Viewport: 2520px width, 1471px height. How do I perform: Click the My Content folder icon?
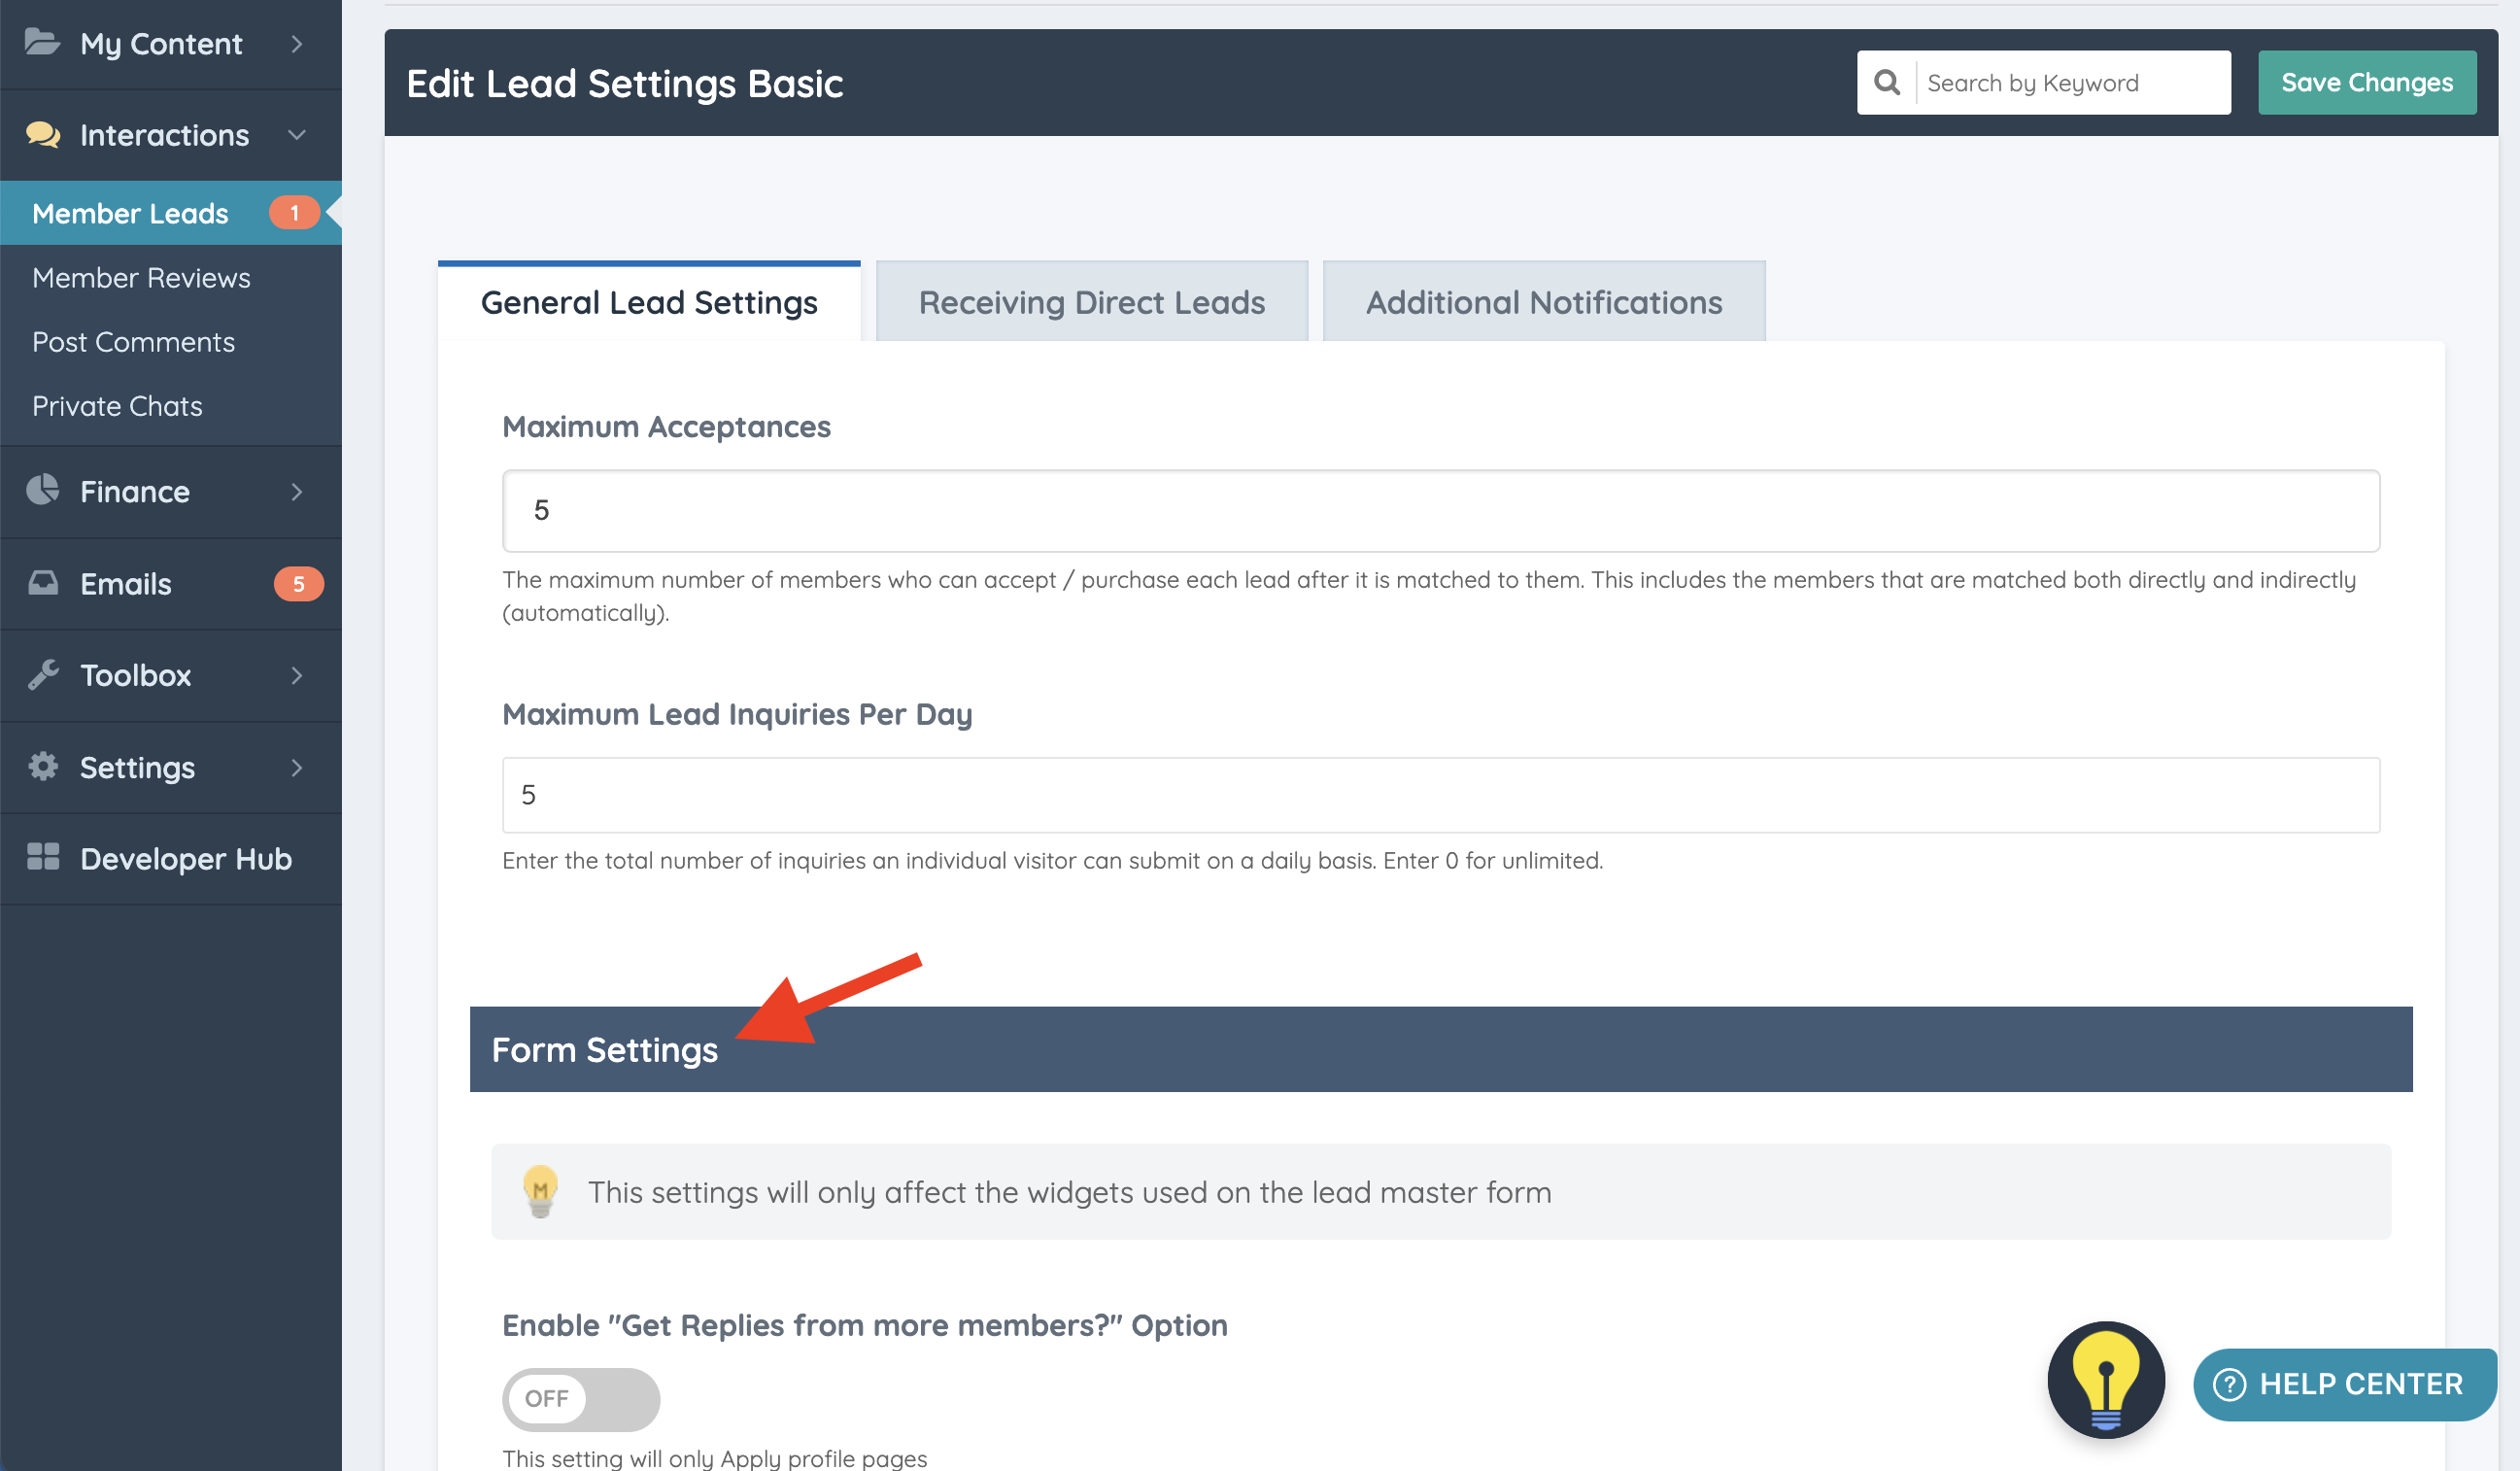[x=42, y=43]
